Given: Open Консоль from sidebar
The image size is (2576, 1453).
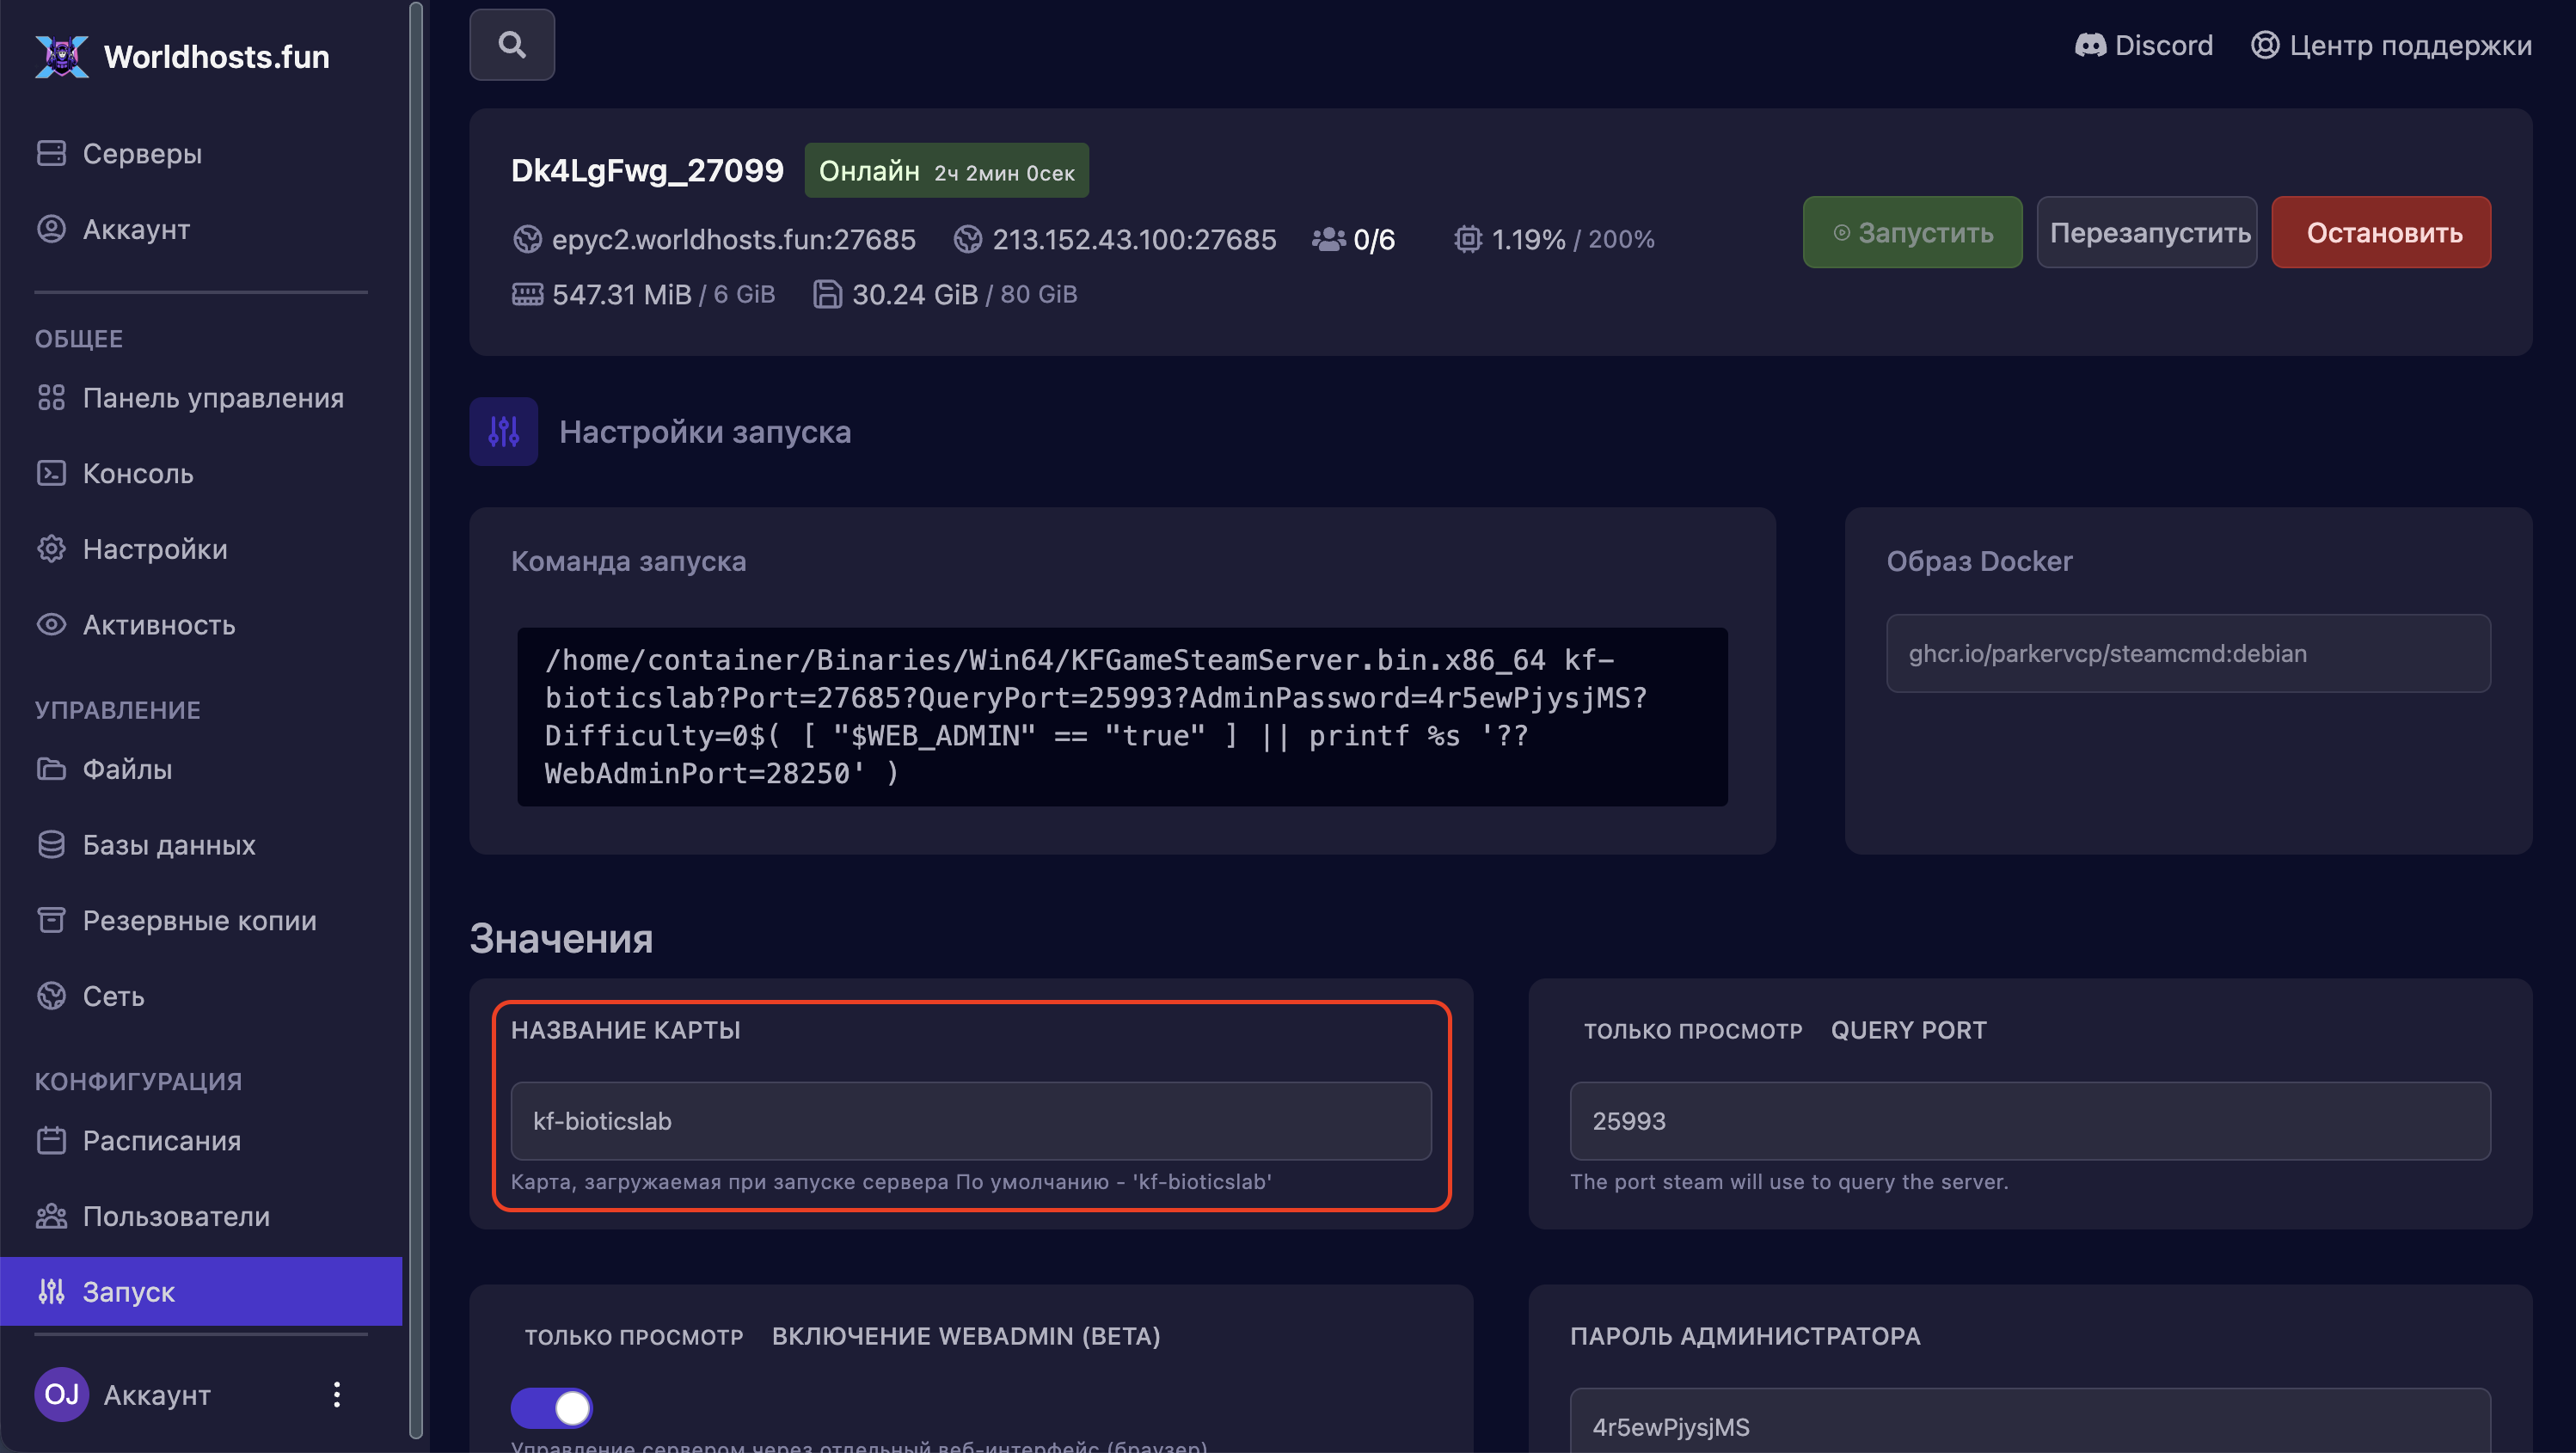Looking at the screenshot, I should [x=138, y=474].
